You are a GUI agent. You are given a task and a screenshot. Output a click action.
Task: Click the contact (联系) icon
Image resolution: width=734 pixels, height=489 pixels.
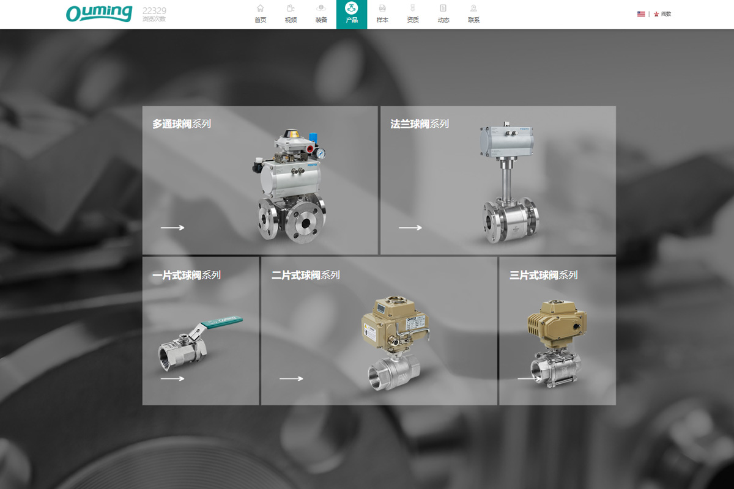tap(474, 9)
